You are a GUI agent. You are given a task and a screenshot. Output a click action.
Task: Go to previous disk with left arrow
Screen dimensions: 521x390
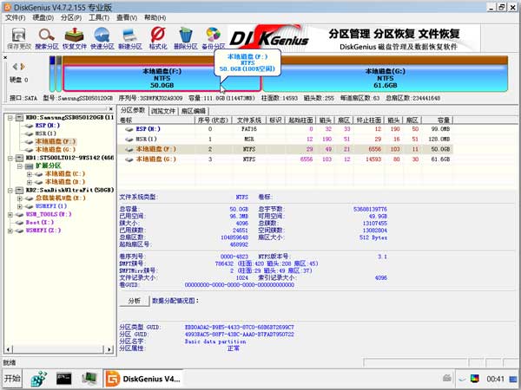coord(15,67)
